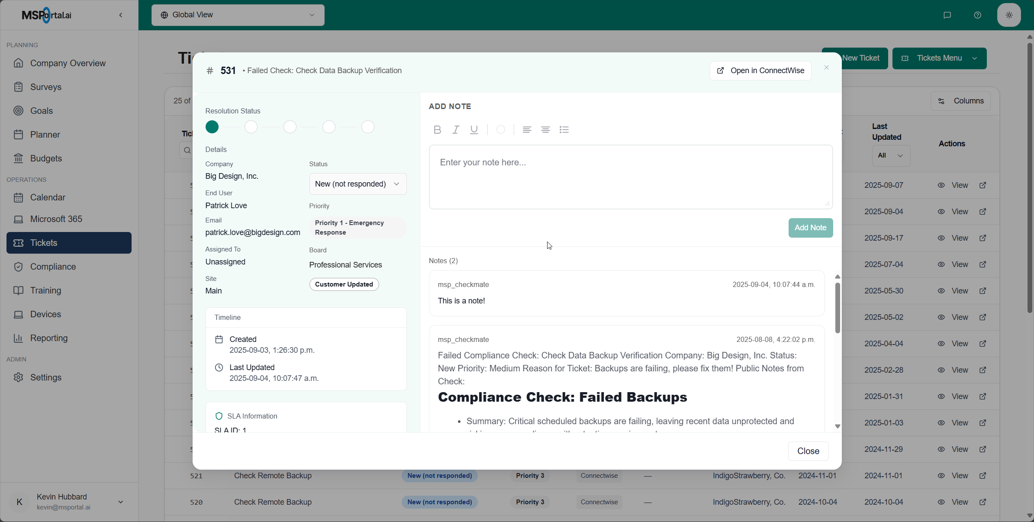Toggle bold formatting in note editor
Screen dimensions: 1034x522
tap(437, 129)
